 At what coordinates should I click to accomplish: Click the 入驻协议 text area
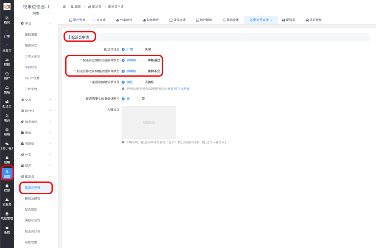click(149, 122)
